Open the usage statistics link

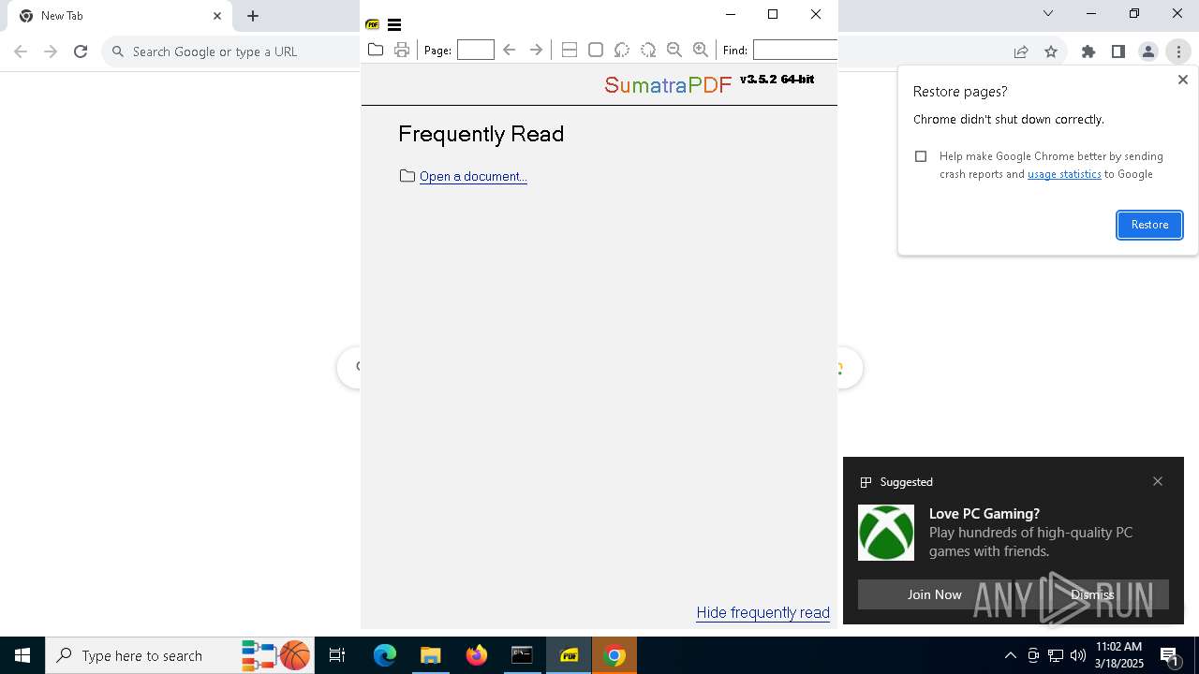point(1064,174)
